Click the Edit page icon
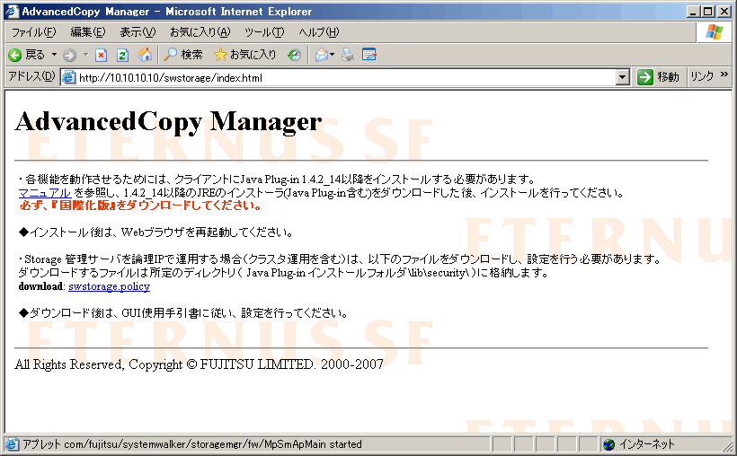Screen dimensions: 737x456 369,55
